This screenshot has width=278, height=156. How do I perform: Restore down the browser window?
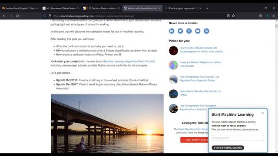click(x=265, y=8)
